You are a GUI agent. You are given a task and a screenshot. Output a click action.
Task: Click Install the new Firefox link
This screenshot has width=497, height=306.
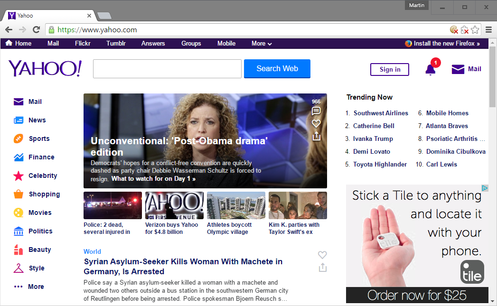click(442, 43)
